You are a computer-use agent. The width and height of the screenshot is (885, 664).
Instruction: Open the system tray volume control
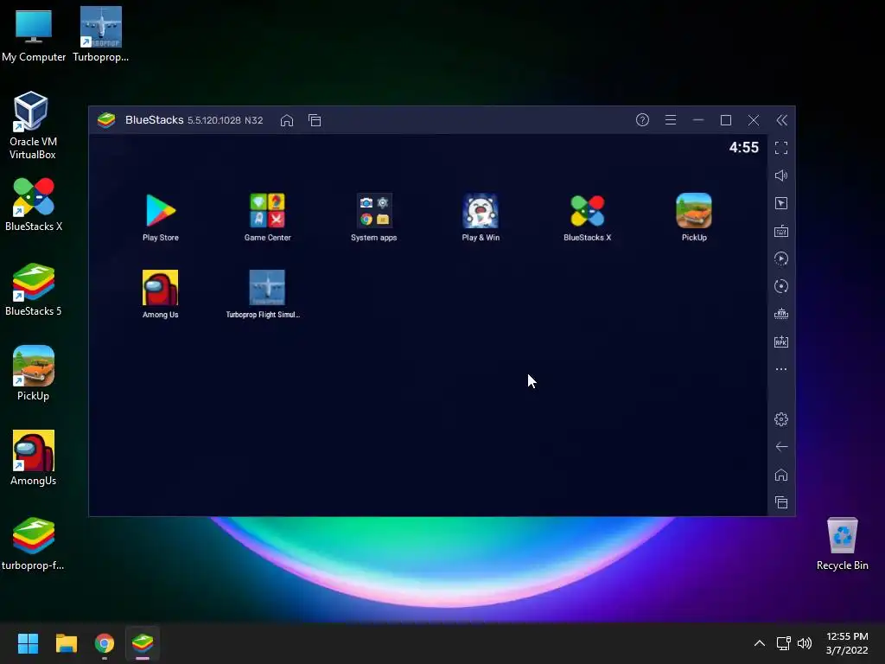point(805,643)
